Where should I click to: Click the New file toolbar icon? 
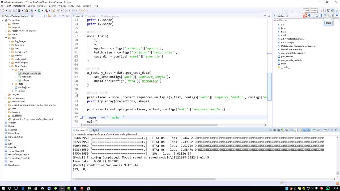[3, 11]
